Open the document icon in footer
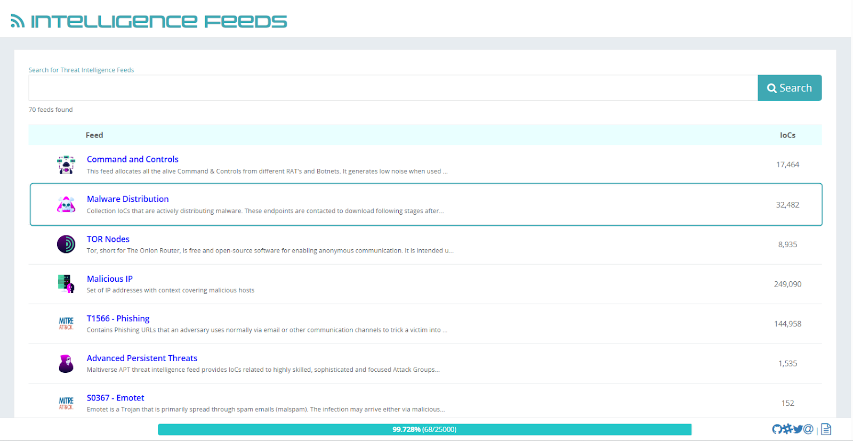853x441 pixels. click(x=826, y=429)
